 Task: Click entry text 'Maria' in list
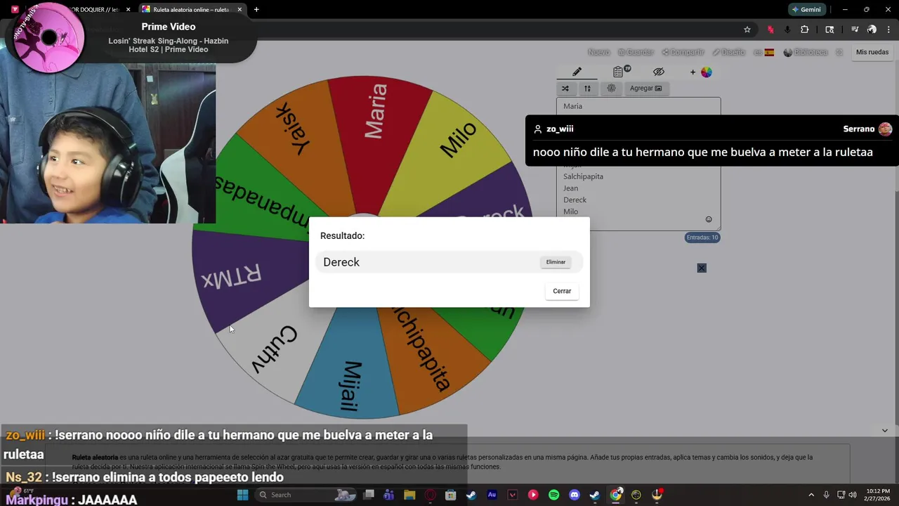[x=572, y=106]
